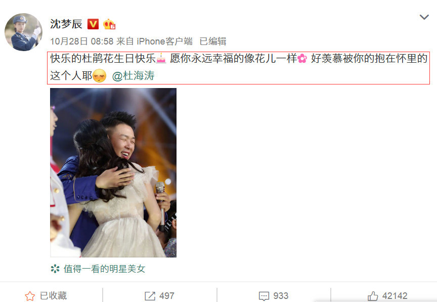Click the pink flower emoji in post
The height and width of the screenshot is (302, 437).
coord(302,59)
